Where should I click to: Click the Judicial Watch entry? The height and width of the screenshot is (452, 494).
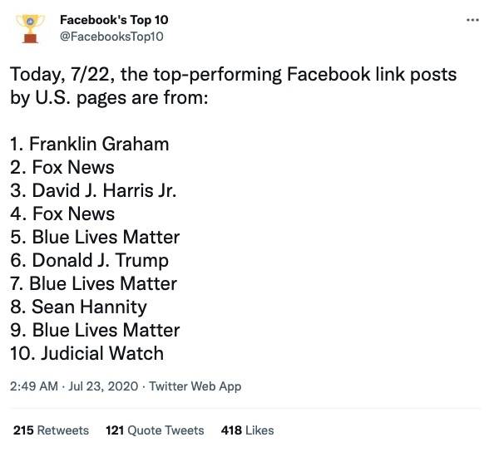click(x=87, y=353)
